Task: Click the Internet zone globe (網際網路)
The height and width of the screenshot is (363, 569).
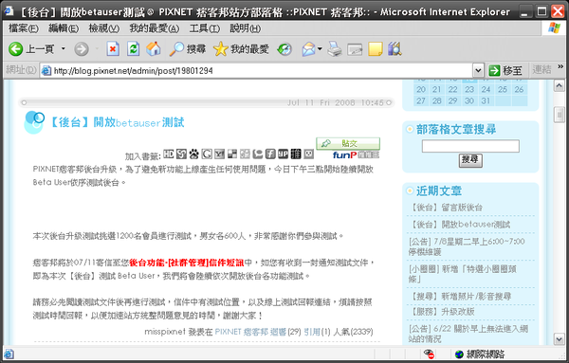Action: click(x=480, y=354)
